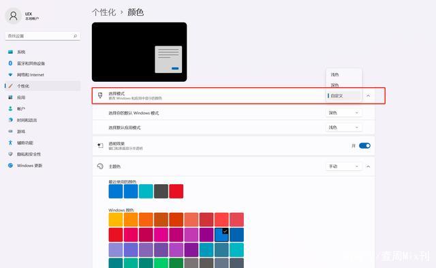Open the default app mode dropdown
This screenshot has height=268, width=436.
click(x=343, y=128)
